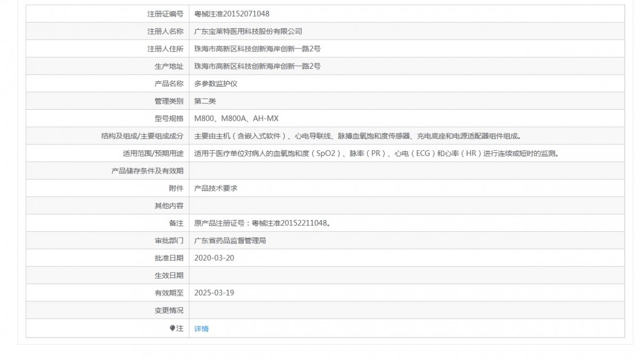
Task: Click the 变更情况 label
Action: (x=169, y=310)
